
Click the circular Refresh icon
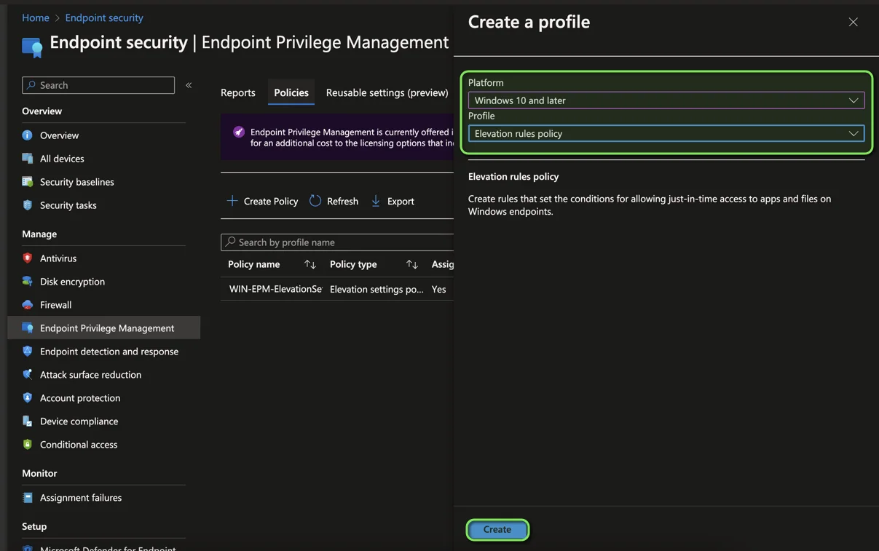click(315, 201)
